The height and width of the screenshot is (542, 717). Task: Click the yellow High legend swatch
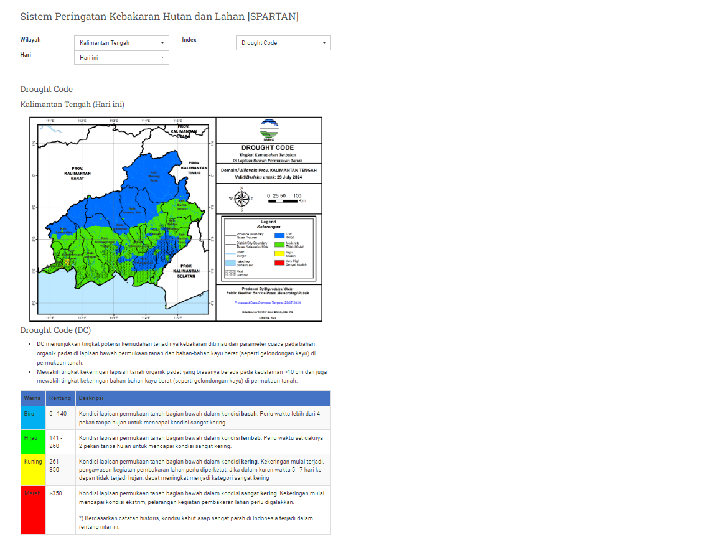279,254
